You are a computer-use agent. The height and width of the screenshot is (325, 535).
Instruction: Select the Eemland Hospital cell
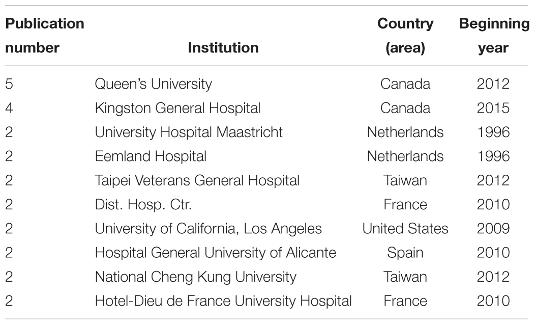click(x=151, y=156)
